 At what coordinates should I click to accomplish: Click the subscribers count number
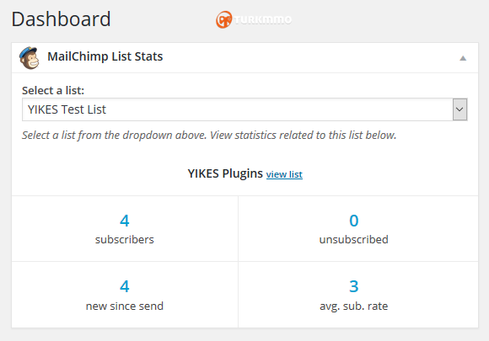pyautogui.click(x=125, y=221)
